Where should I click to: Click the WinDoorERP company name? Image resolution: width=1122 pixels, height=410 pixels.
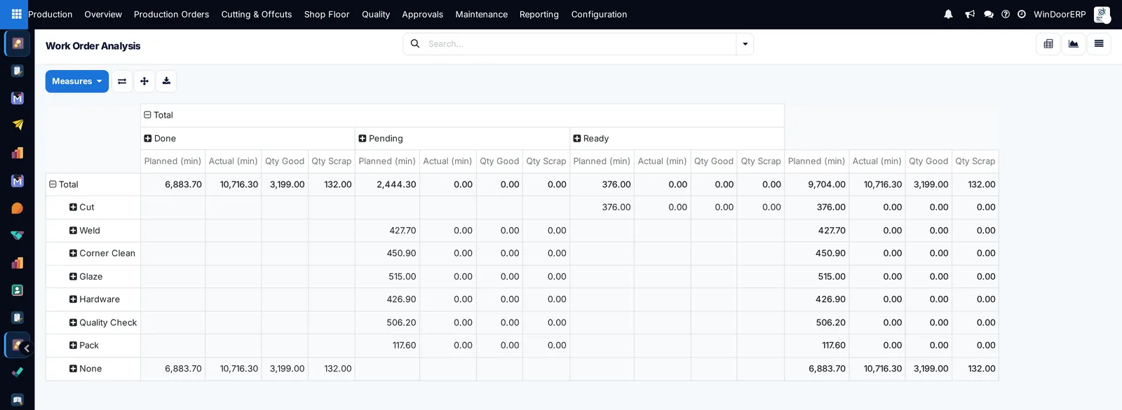coord(1060,14)
